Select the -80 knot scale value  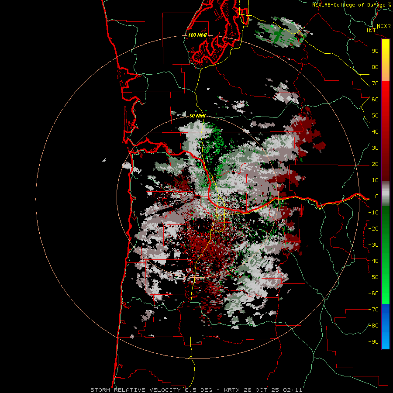[x=373, y=326]
